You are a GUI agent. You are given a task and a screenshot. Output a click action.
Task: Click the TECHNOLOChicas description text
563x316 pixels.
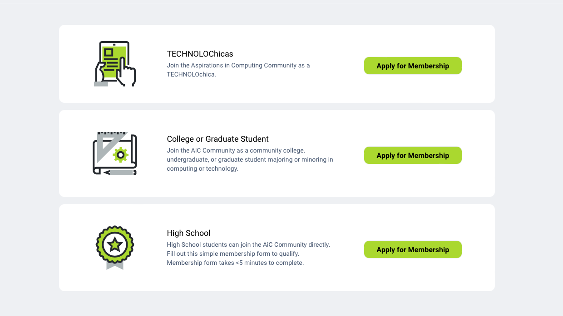click(238, 70)
